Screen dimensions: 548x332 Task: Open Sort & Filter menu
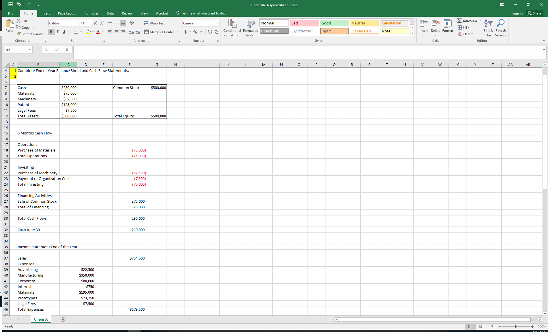(x=489, y=28)
